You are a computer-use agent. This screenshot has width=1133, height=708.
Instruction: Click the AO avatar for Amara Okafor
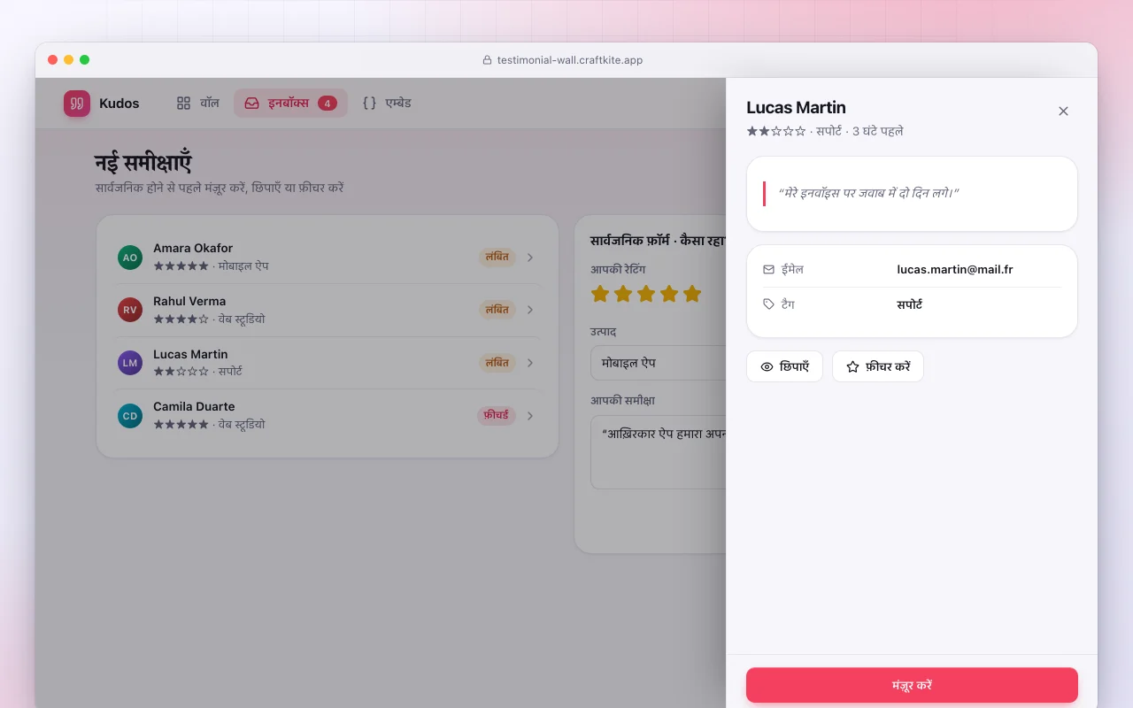click(130, 258)
